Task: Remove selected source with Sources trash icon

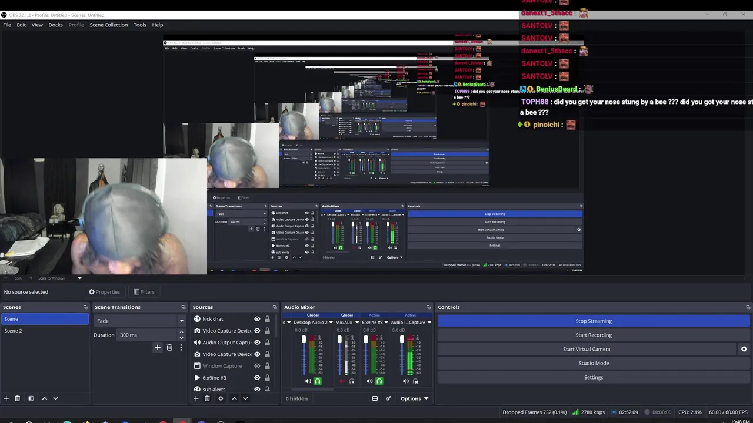Action: tap(207, 398)
